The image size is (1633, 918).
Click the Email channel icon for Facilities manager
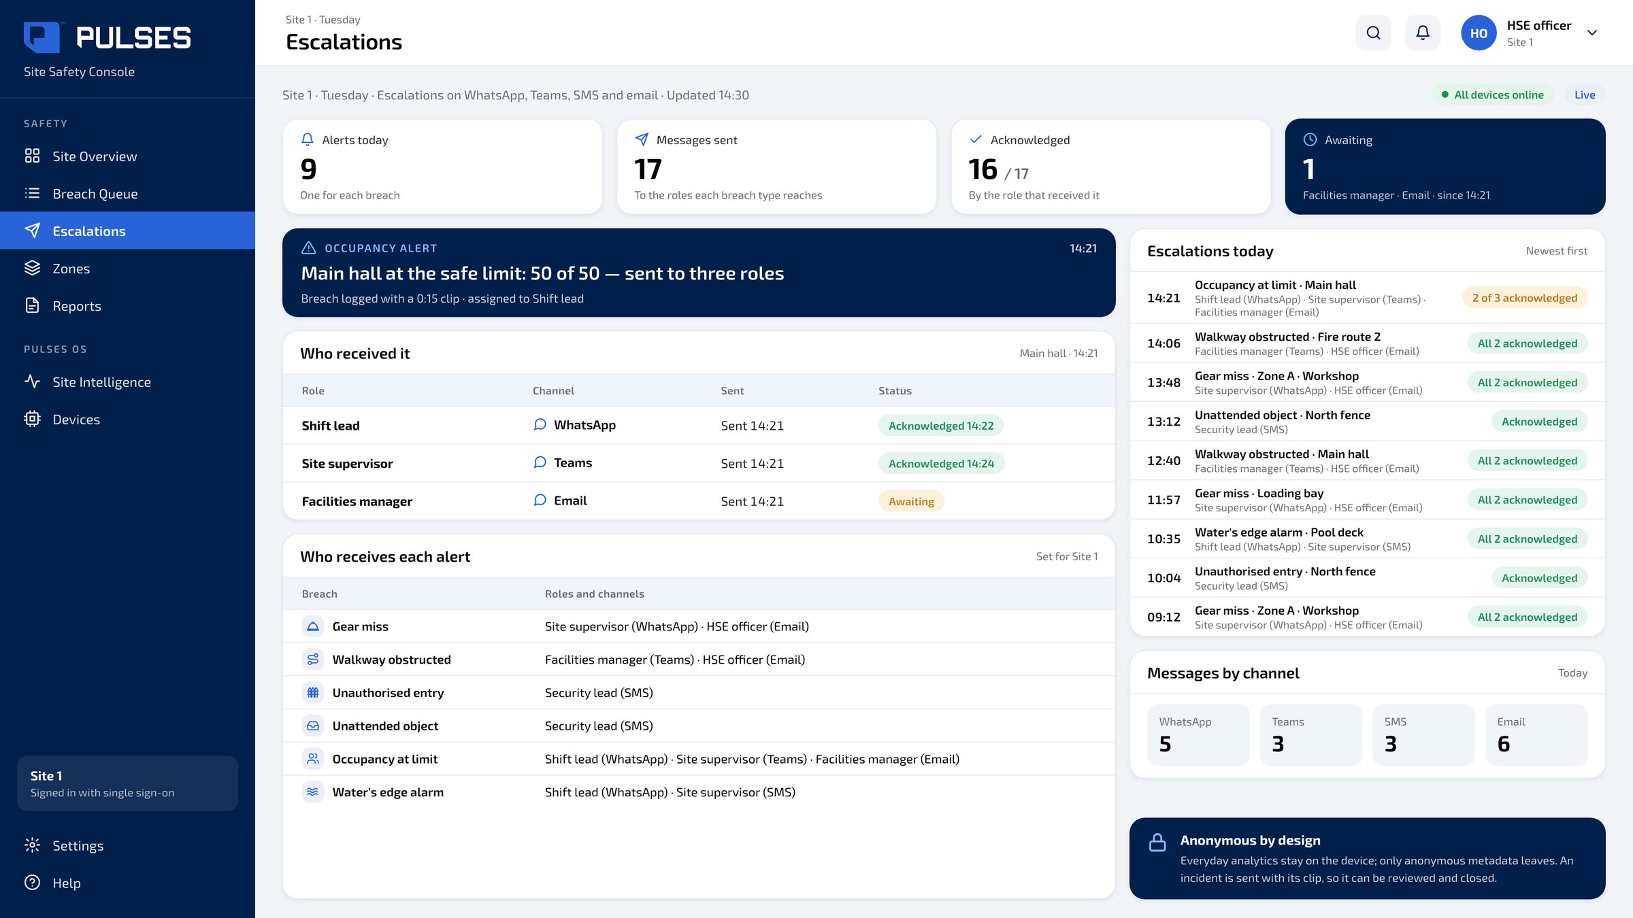click(540, 500)
